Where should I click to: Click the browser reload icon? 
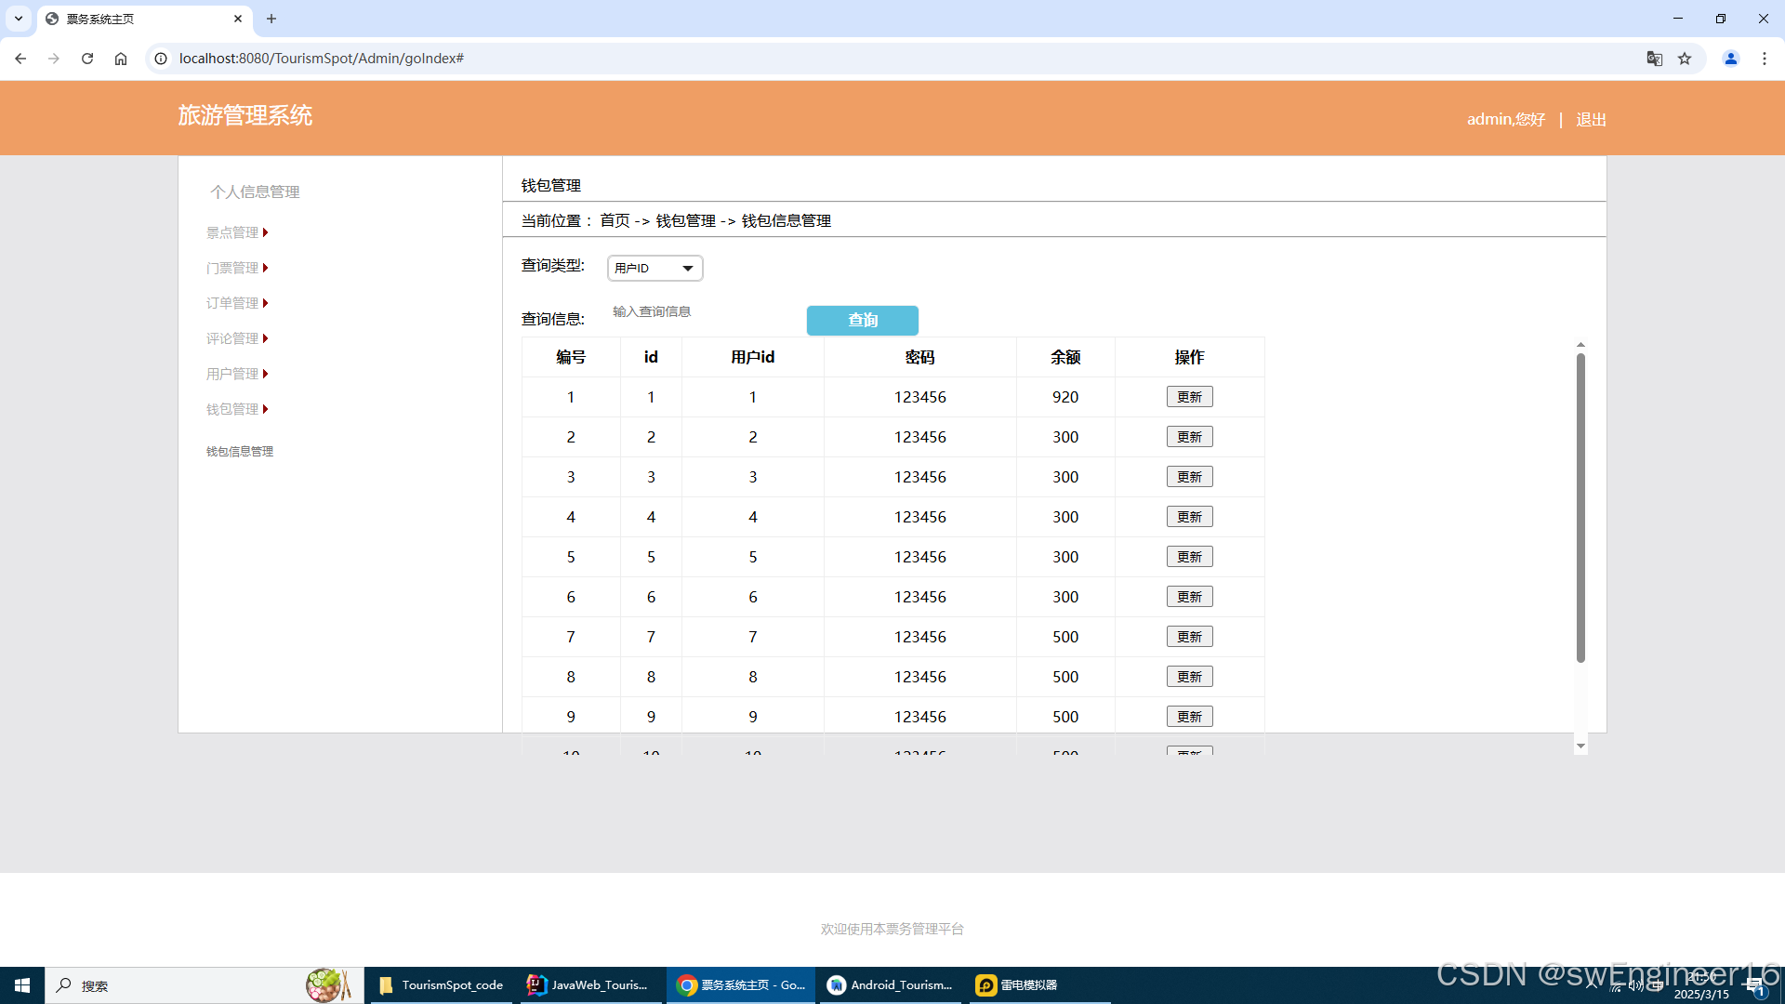click(x=87, y=59)
